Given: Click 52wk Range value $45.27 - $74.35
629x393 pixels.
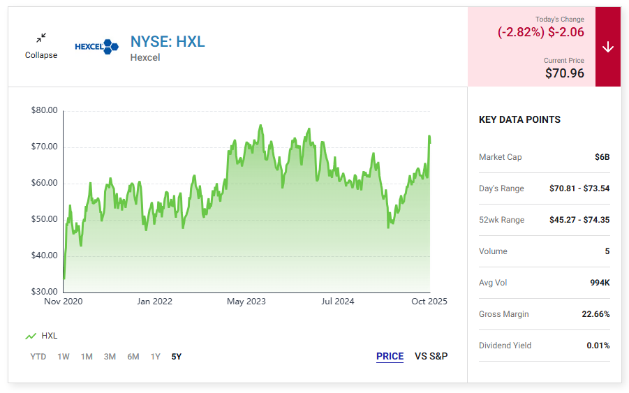Looking at the screenshot, I should 579,220.
